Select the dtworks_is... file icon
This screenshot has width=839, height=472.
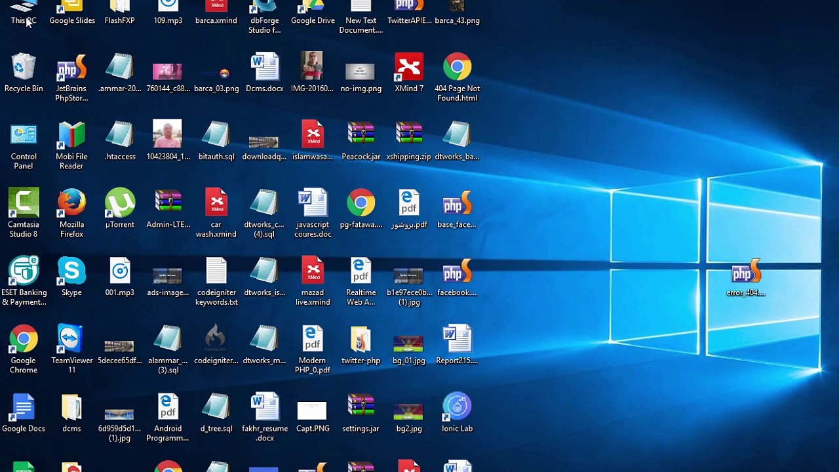pos(265,277)
